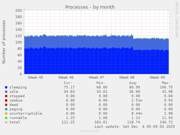Click total current value 111.25
180x135 pixels.
[68, 122]
